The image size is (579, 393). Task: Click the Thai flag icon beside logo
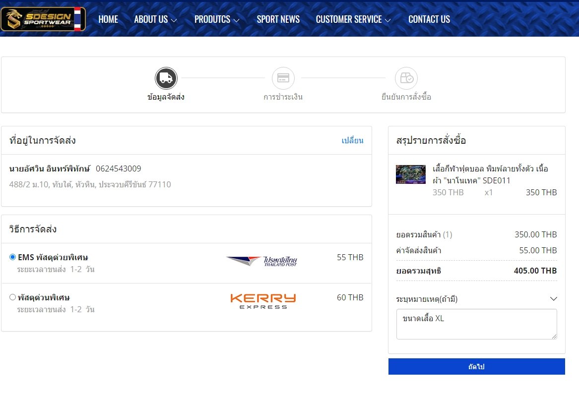pyautogui.click(x=77, y=19)
